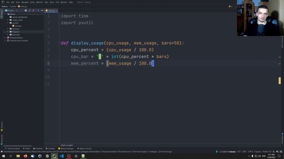Screen dimensions: 284x159
Task: Open the Refactor menu
Action: pyautogui.click(x=39, y=2)
